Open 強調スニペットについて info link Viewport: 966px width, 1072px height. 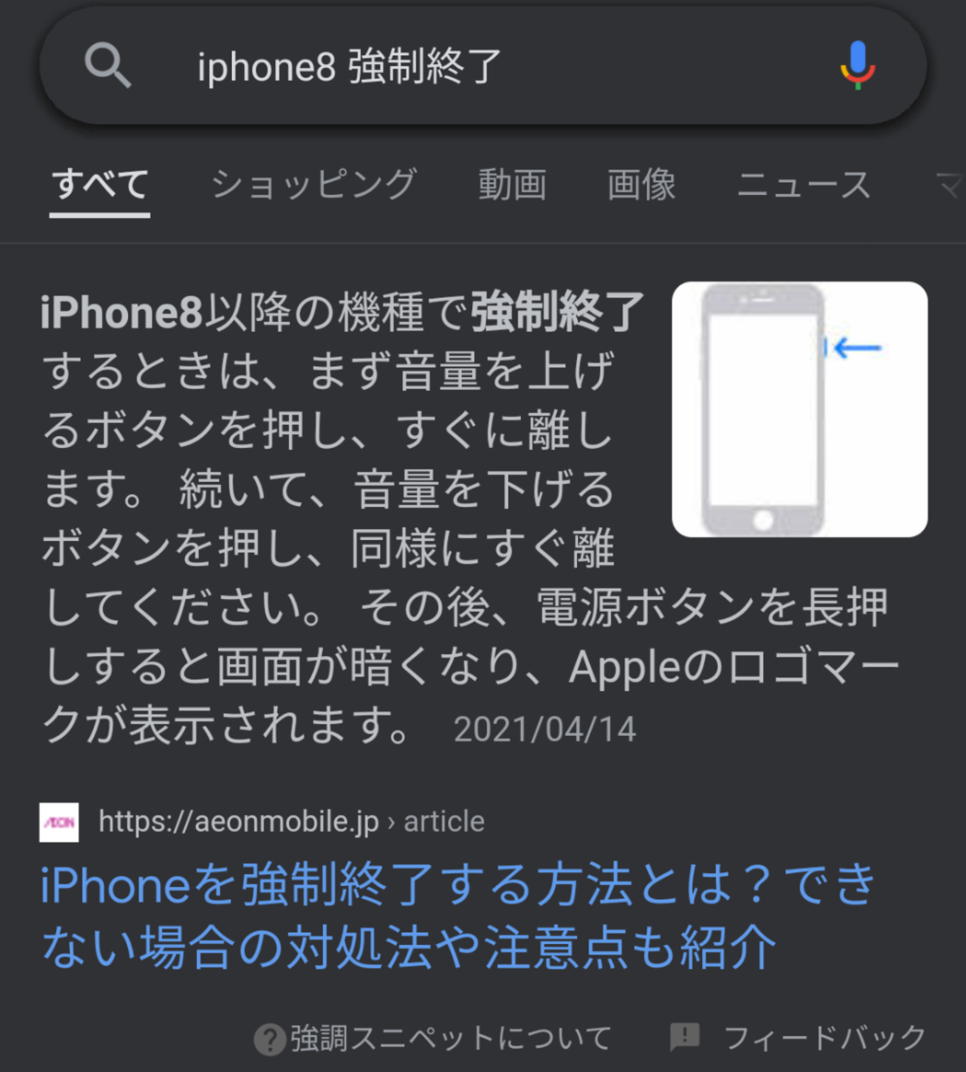coord(451,1038)
